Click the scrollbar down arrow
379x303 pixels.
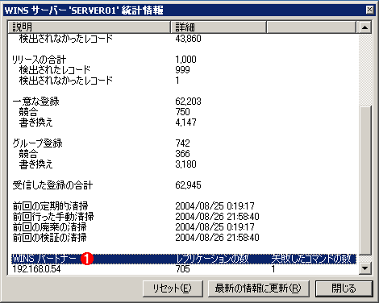pos(364,268)
